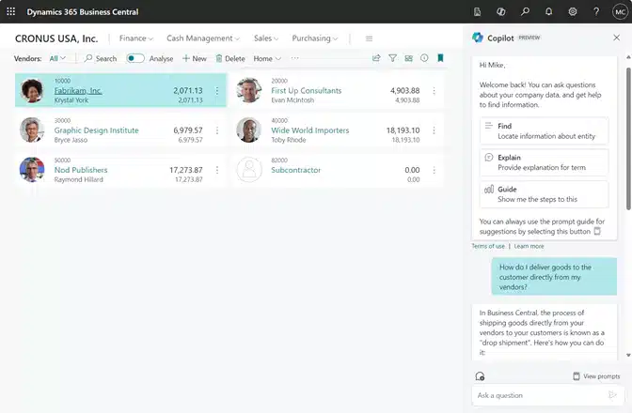Screen dimensions: 632x413
Task: Open Nod Publishers vendor
Action: (81, 170)
